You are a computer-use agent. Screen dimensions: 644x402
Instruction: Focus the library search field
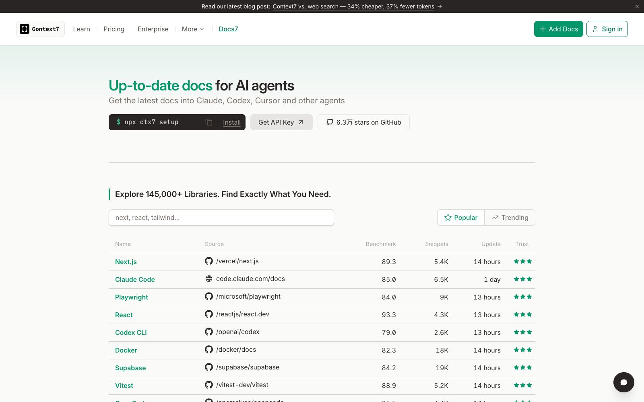click(x=221, y=217)
